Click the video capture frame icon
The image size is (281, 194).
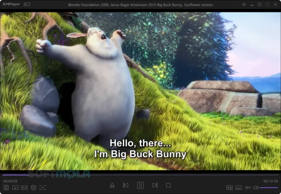pos(43,188)
